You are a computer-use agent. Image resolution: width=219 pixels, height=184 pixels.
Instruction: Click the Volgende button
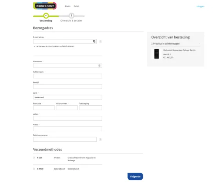[x=135, y=177]
